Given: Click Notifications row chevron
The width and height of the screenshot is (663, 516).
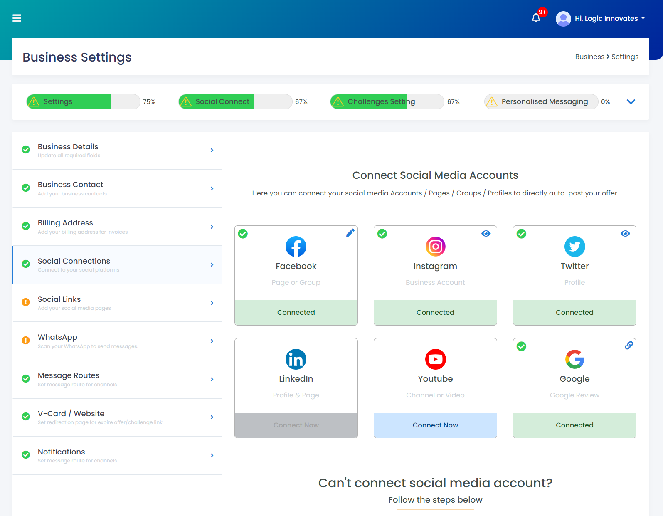Looking at the screenshot, I should [x=212, y=455].
